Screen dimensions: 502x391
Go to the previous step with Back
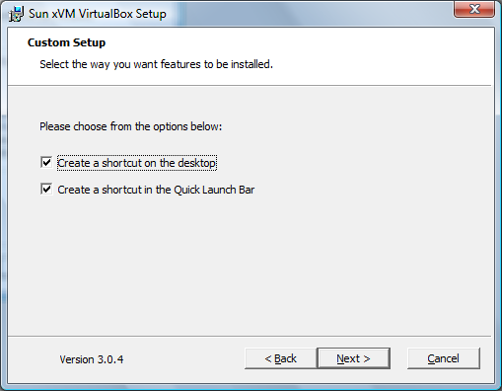pyautogui.click(x=280, y=358)
